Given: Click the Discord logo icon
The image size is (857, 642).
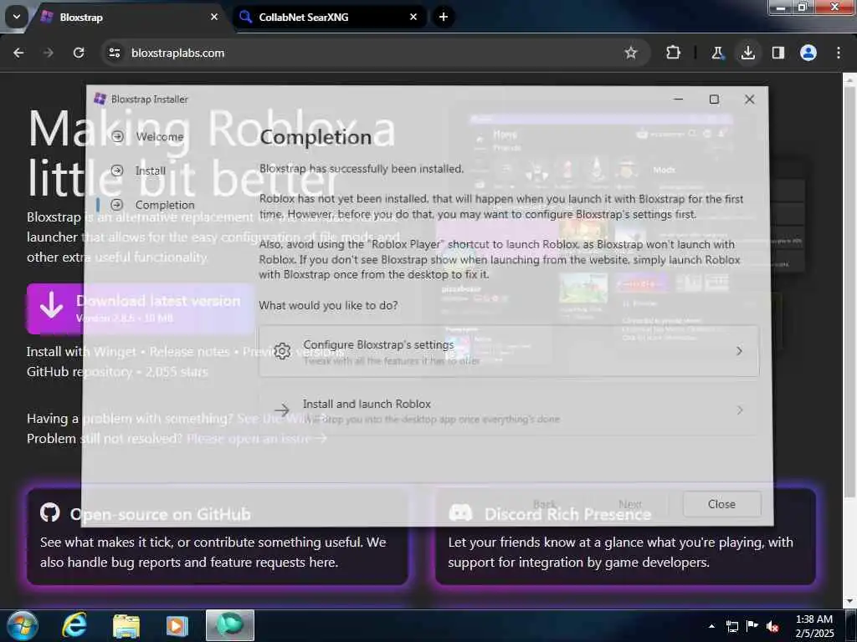Looking at the screenshot, I should point(460,512).
